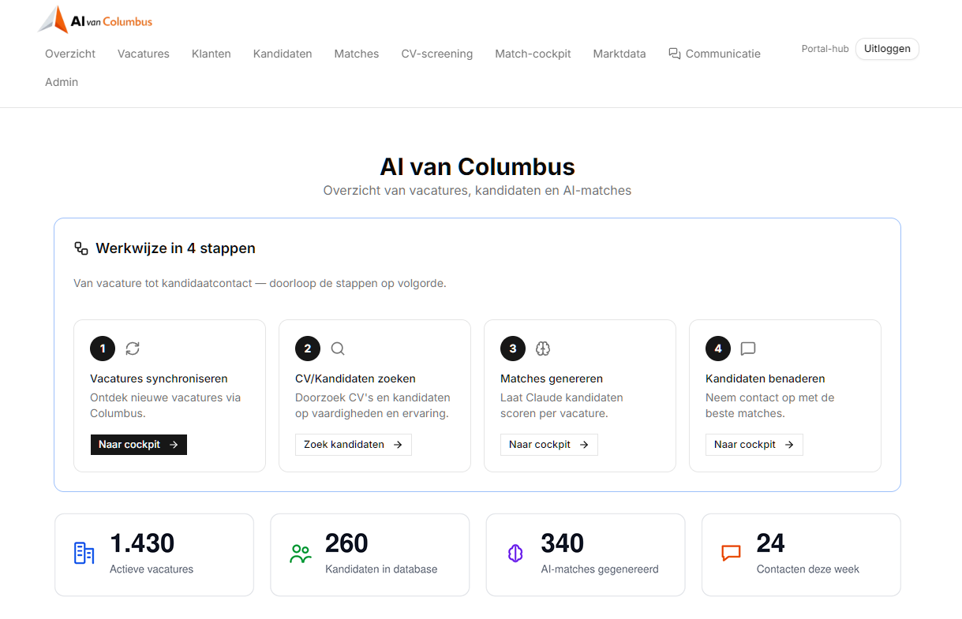The image size is (962, 619).
Task: Click subtitle Overzicht van vacatures, kandidaten en AI-matches
Action: tap(477, 190)
